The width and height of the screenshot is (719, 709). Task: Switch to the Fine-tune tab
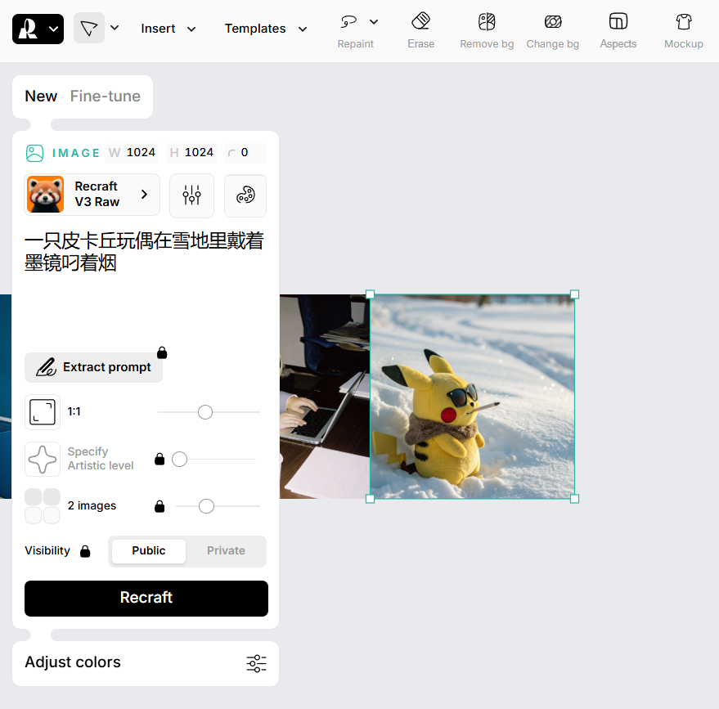click(x=105, y=96)
